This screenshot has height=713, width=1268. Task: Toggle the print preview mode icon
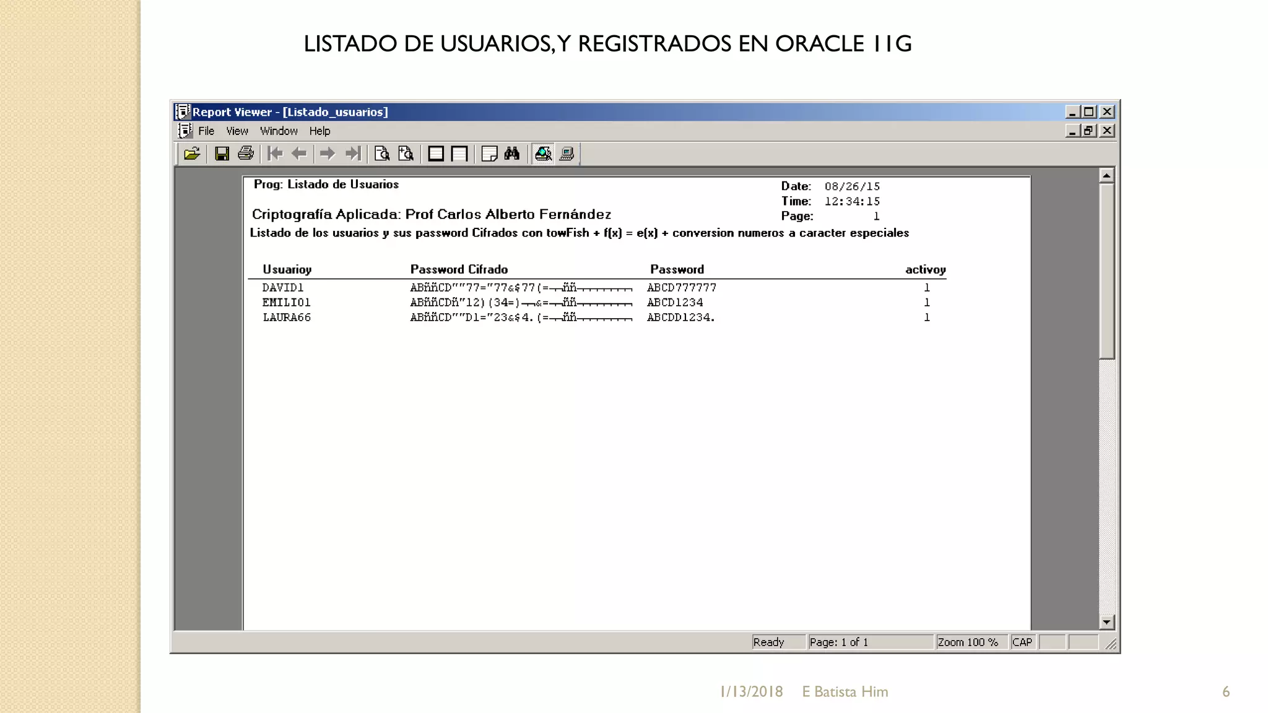543,153
